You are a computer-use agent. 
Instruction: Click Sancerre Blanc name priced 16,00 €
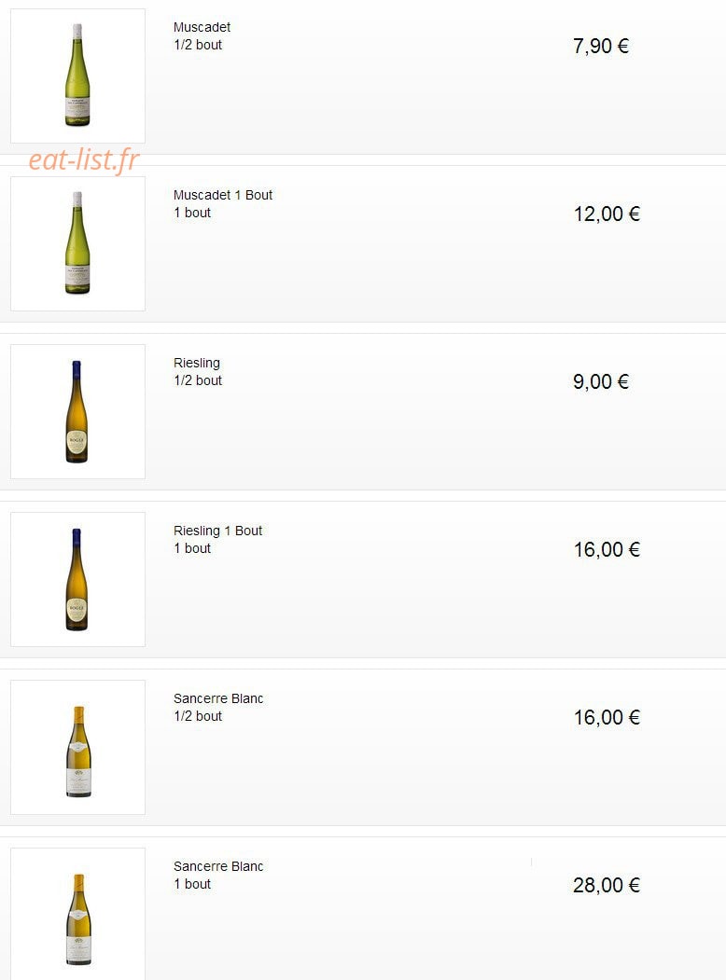coord(218,698)
